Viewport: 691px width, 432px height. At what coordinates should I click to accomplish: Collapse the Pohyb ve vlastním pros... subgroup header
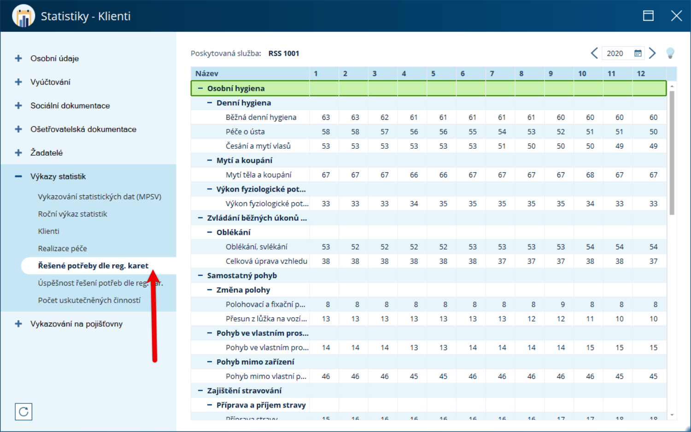[210, 333]
